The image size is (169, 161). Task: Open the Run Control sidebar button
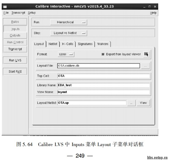tap(15, 42)
